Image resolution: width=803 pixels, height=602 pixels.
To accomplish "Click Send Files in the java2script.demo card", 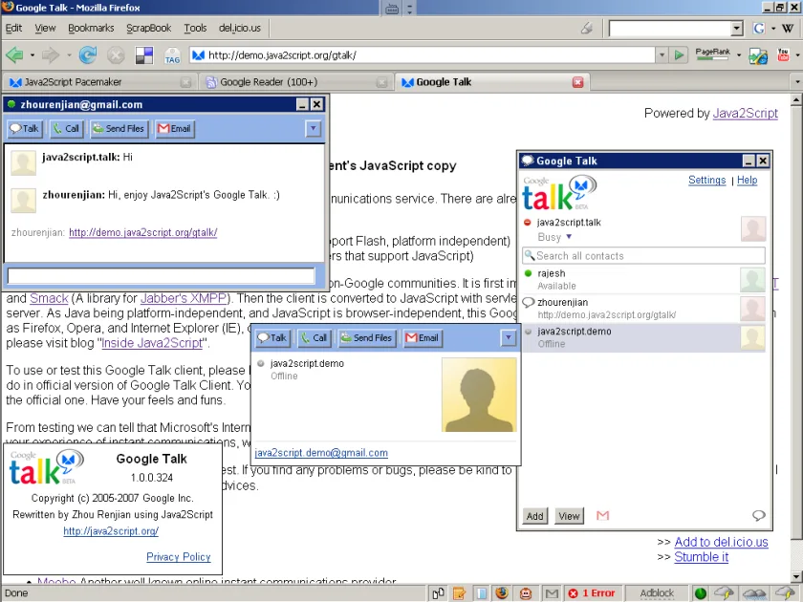I will click(x=367, y=338).
